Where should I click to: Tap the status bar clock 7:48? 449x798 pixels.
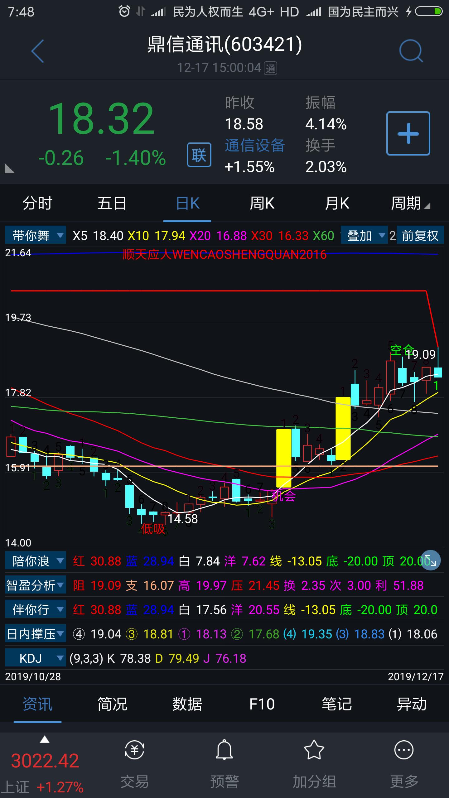pos(21,12)
